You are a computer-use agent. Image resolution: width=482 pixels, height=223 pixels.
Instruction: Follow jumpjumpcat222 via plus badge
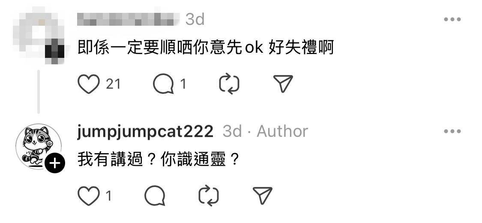pos(55,163)
